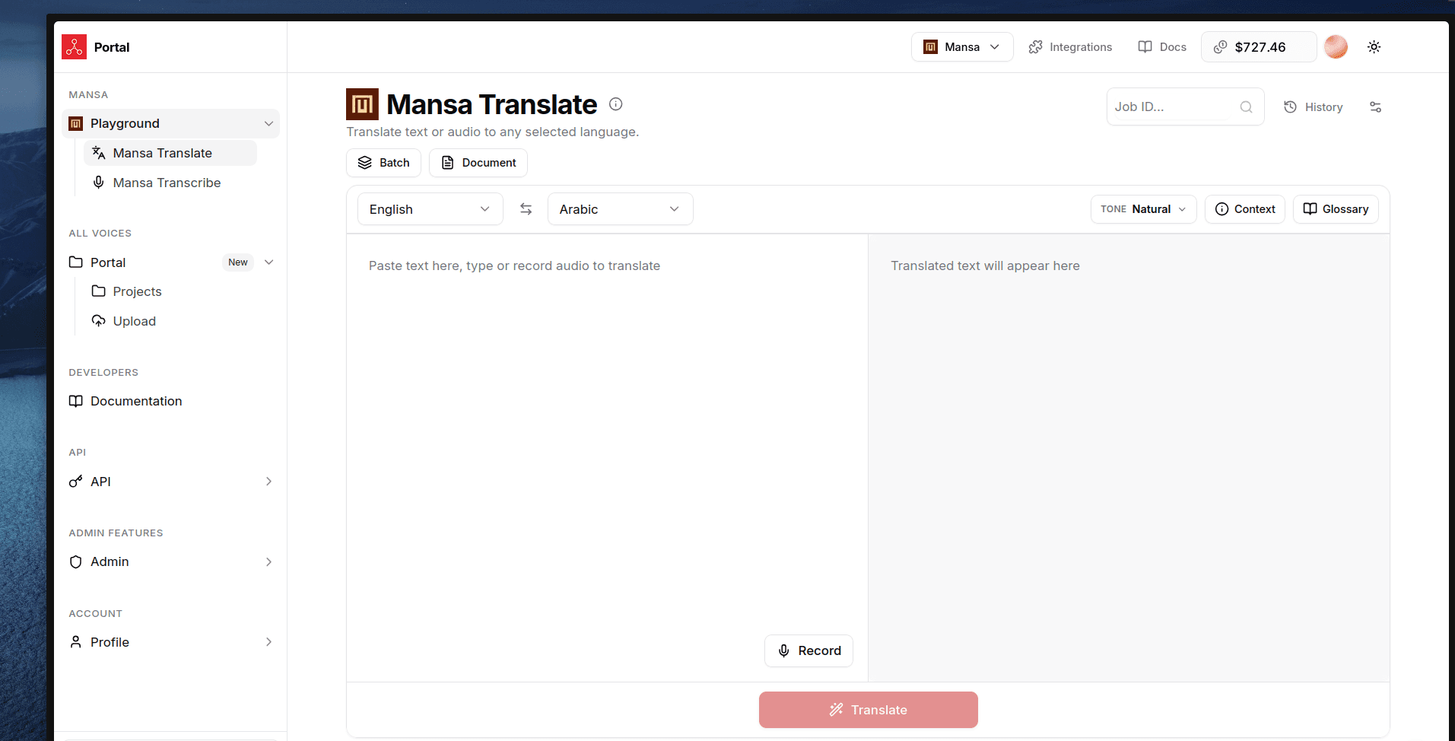Open the Context button

(x=1245, y=209)
